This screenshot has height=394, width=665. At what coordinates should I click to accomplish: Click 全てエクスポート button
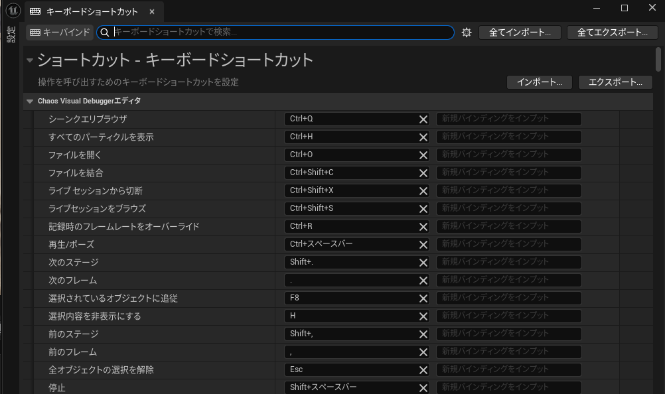(612, 33)
